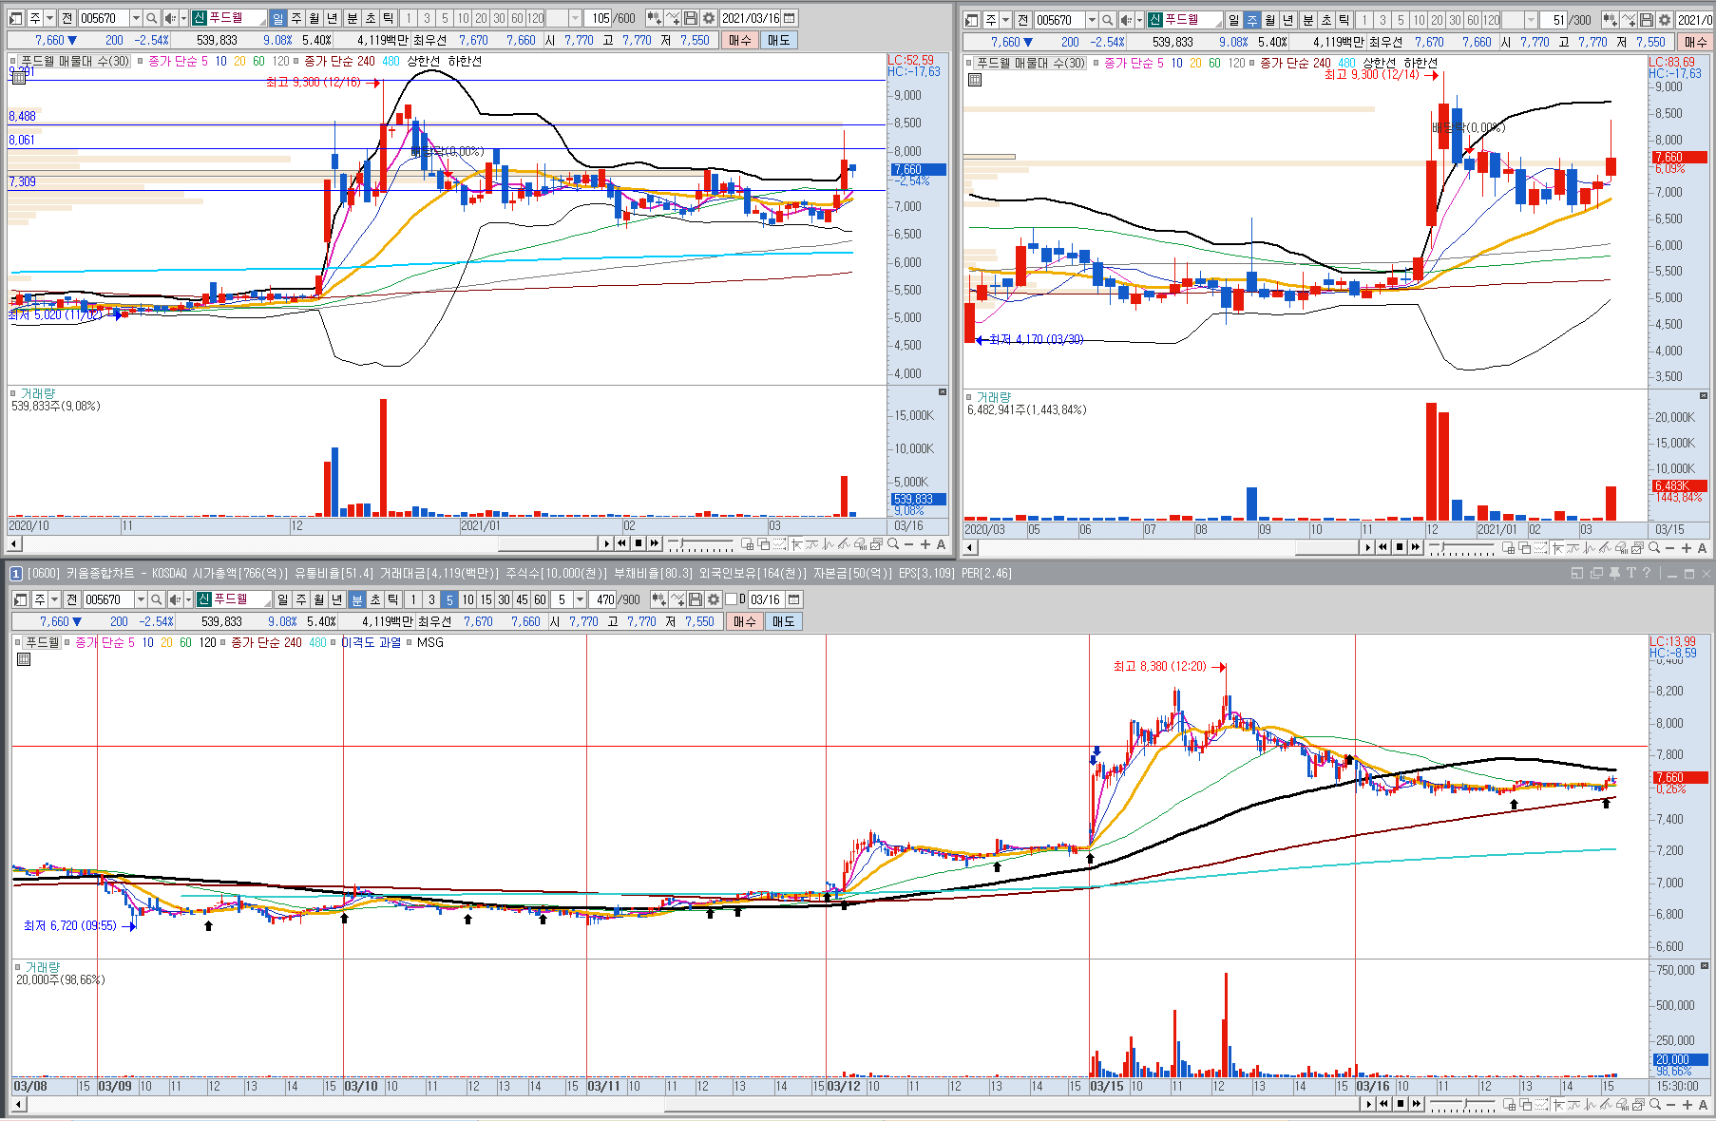This screenshot has width=1716, height=1121.
Task: Click 이격도 과열 indicator label in minute chart
Action: tap(372, 642)
